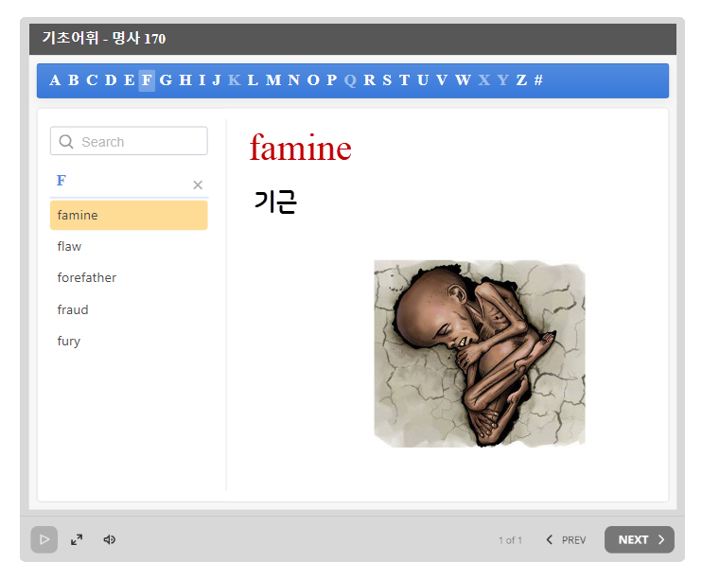Select the word 'flaw' in list

point(69,246)
